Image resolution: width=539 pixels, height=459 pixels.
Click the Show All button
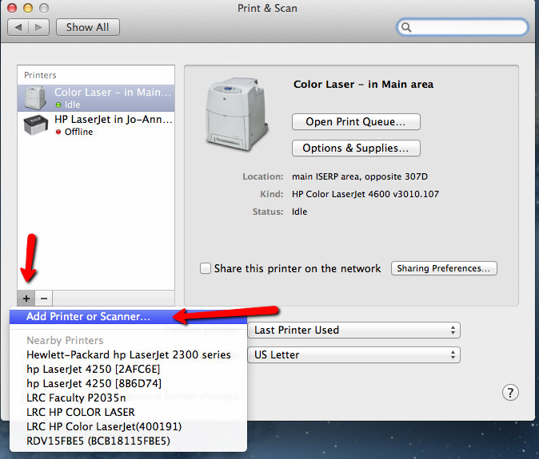[88, 27]
